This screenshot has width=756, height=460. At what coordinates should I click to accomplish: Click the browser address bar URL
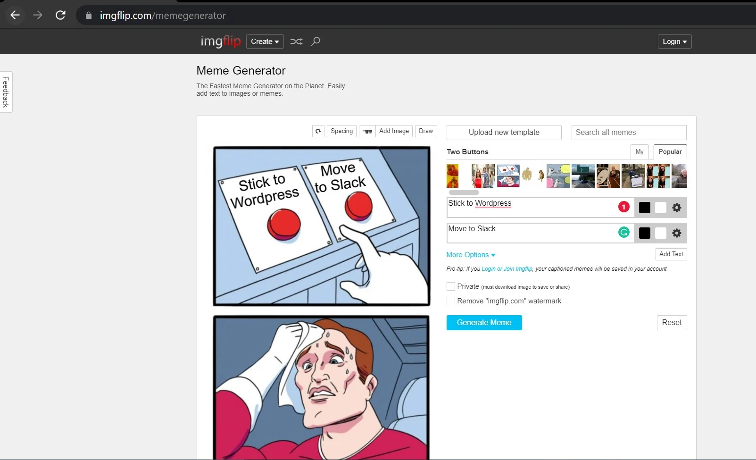click(163, 16)
